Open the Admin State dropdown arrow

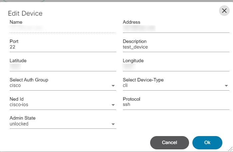(113, 124)
